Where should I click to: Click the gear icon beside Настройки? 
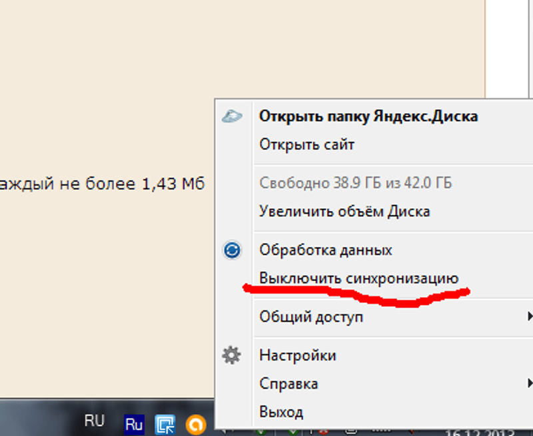point(231,355)
